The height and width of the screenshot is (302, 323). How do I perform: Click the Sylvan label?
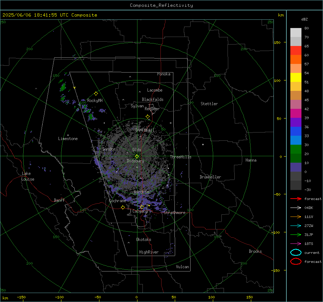[137, 106]
